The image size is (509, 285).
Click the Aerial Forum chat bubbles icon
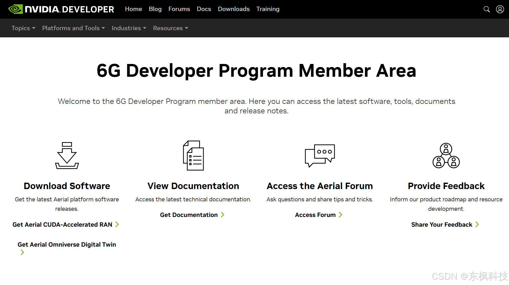pyautogui.click(x=320, y=156)
